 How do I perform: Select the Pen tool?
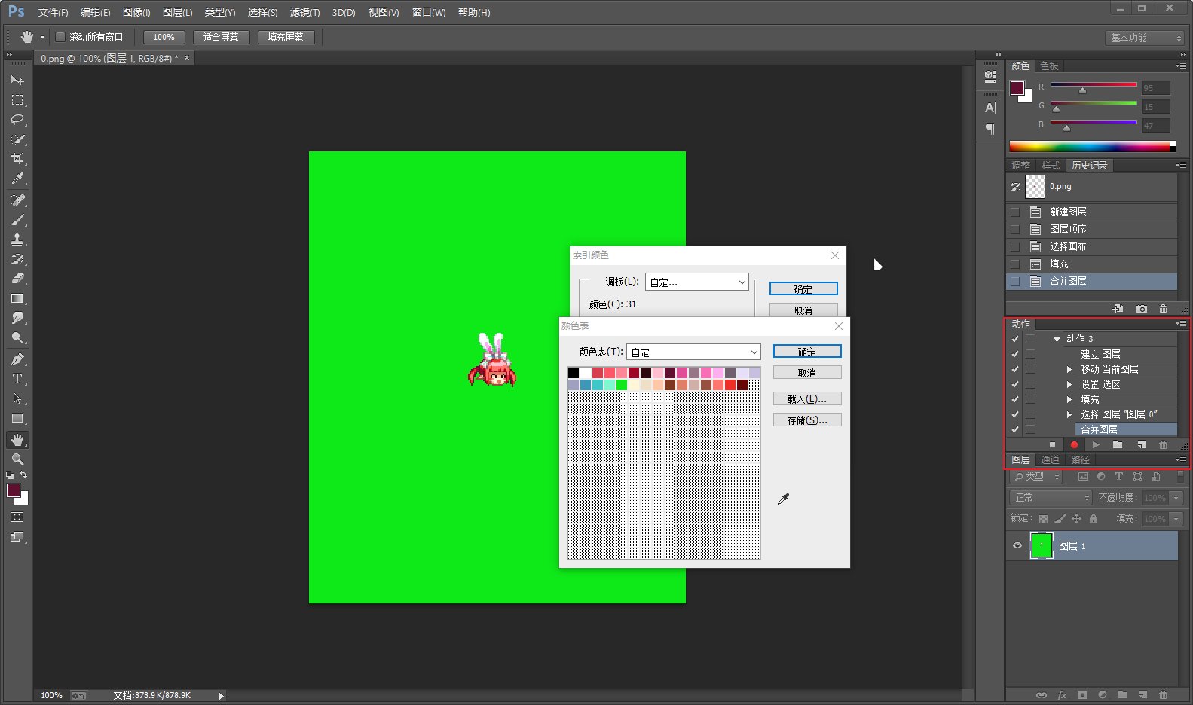click(x=17, y=359)
